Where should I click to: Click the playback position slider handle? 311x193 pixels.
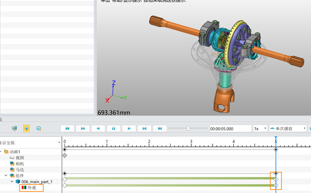[188, 128]
